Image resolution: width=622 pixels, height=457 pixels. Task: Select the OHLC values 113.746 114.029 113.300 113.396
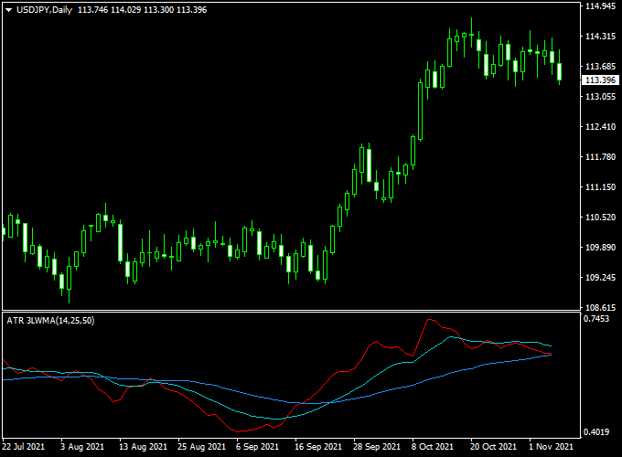coord(142,10)
